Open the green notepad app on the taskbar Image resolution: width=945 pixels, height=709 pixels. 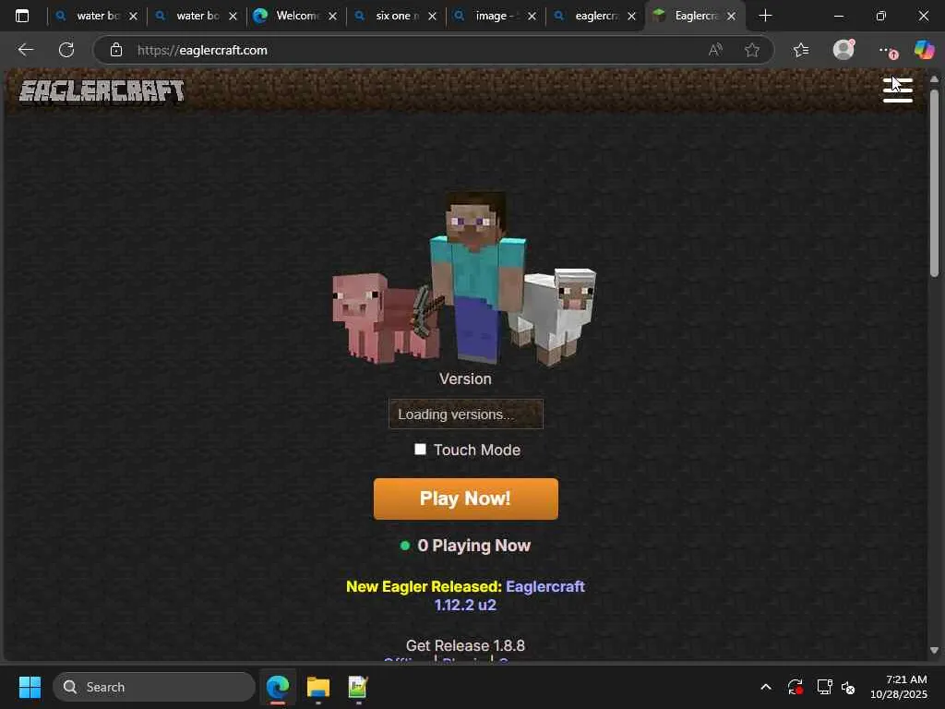358,687
